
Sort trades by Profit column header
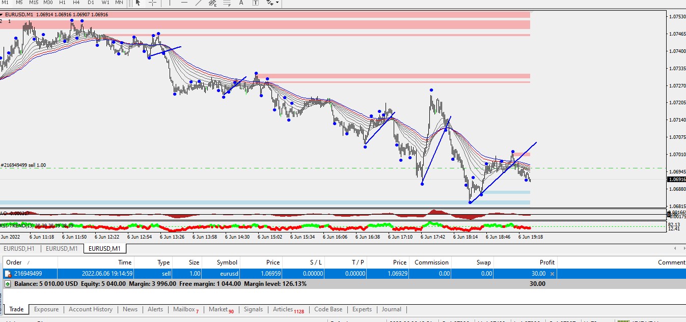pyautogui.click(x=526, y=262)
